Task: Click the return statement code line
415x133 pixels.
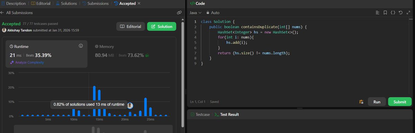Action: pos(253,53)
